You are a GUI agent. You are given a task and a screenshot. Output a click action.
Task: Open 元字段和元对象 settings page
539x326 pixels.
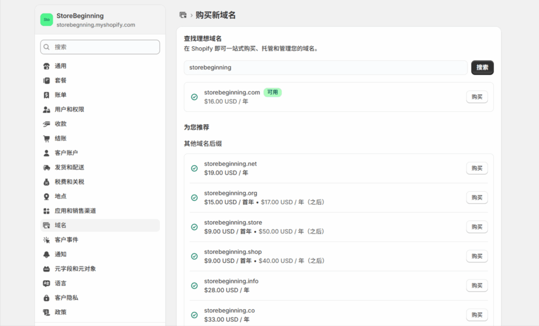click(x=75, y=269)
